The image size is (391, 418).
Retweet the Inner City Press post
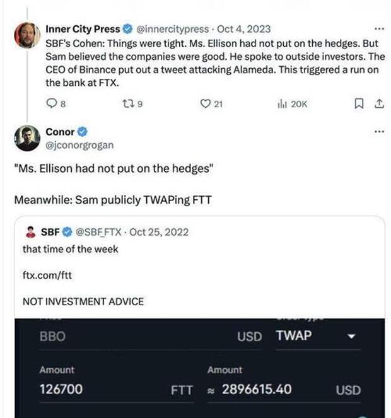[132, 103]
